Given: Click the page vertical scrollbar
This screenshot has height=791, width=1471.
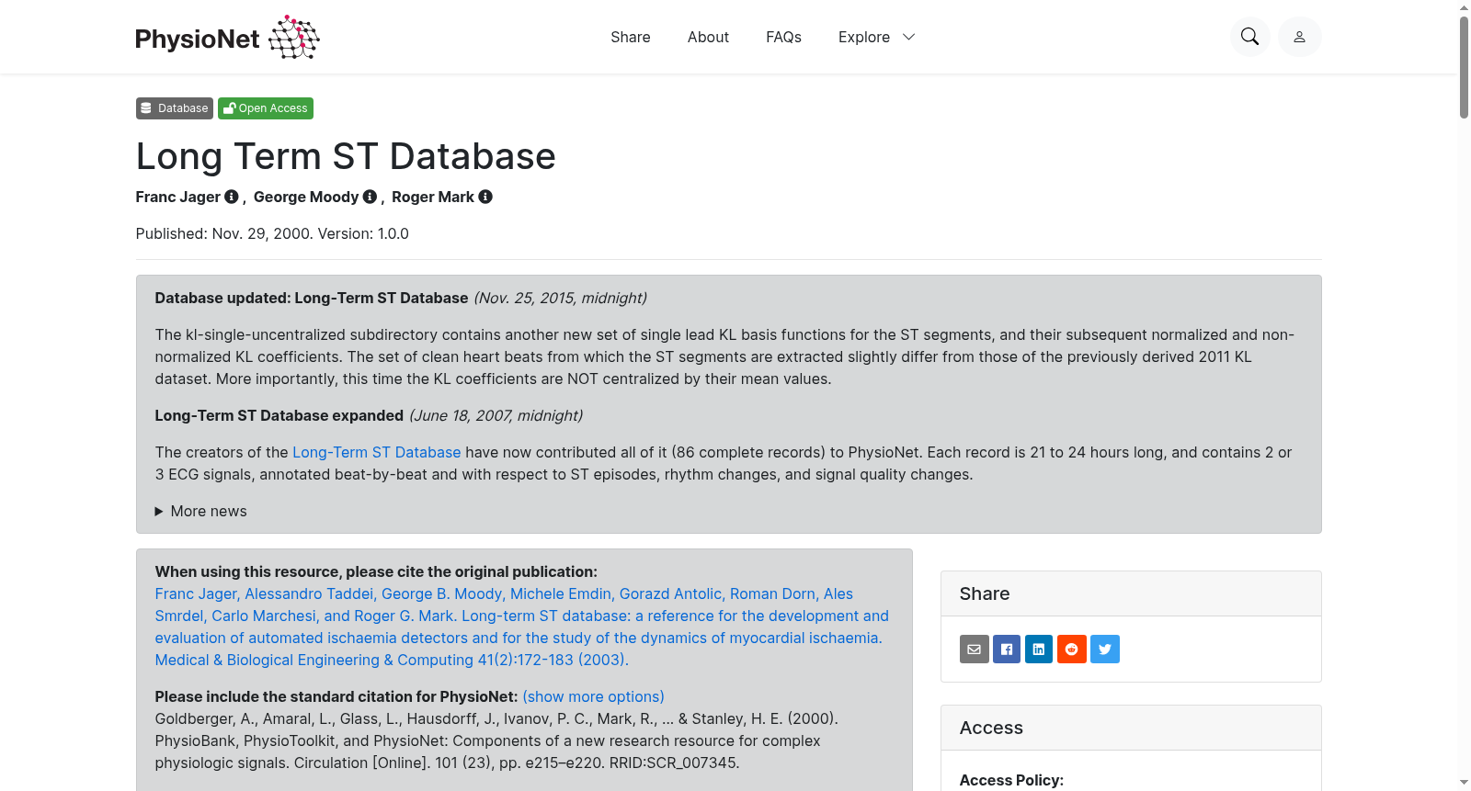Looking at the screenshot, I should 1464,395.
